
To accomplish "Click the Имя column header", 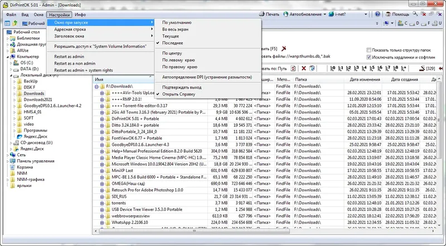I will (x=124, y=80).
